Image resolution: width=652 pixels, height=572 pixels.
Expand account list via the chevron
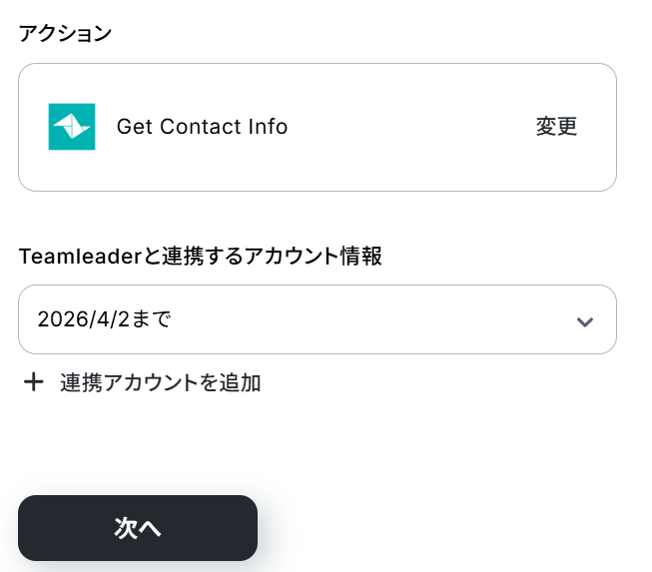(x=585, y=320)
